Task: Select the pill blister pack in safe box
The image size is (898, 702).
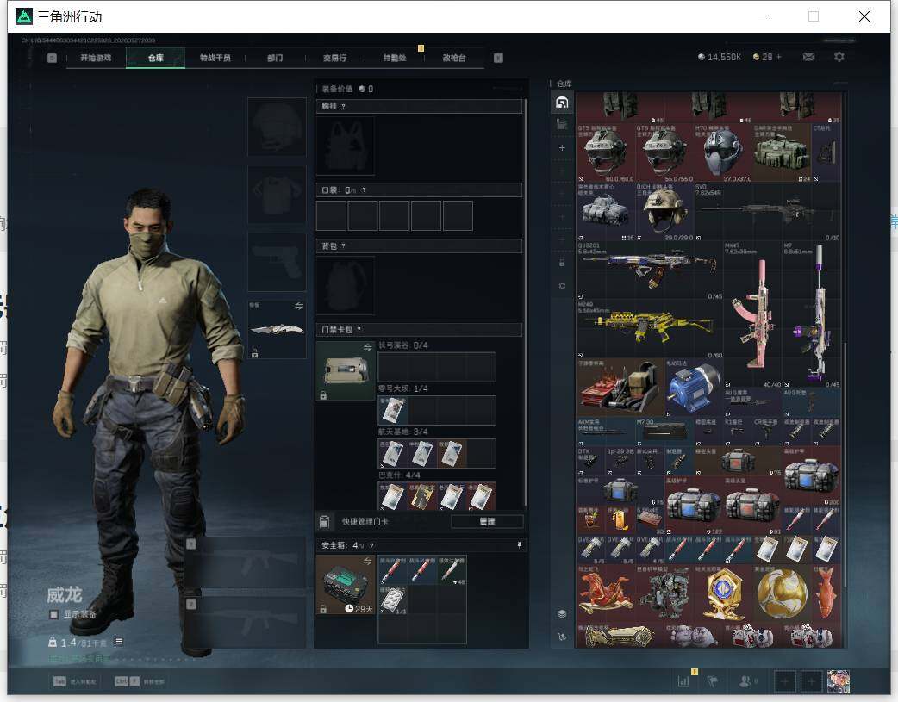Action: tap(393, 600)
